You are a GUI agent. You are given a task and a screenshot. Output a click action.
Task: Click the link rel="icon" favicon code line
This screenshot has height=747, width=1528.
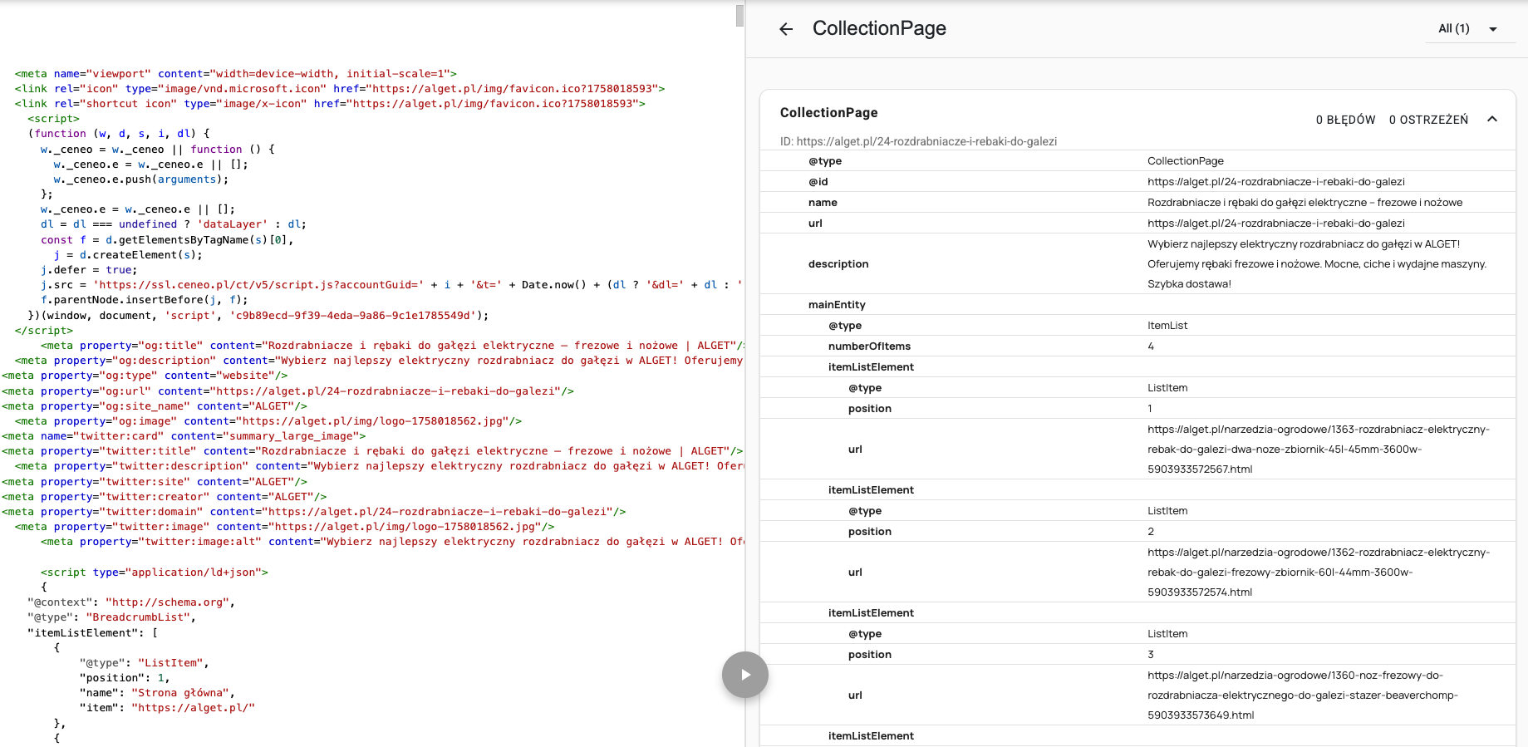tap(339, 89)
